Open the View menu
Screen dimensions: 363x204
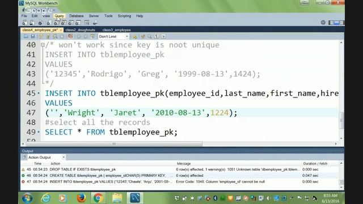click(46, 16)
